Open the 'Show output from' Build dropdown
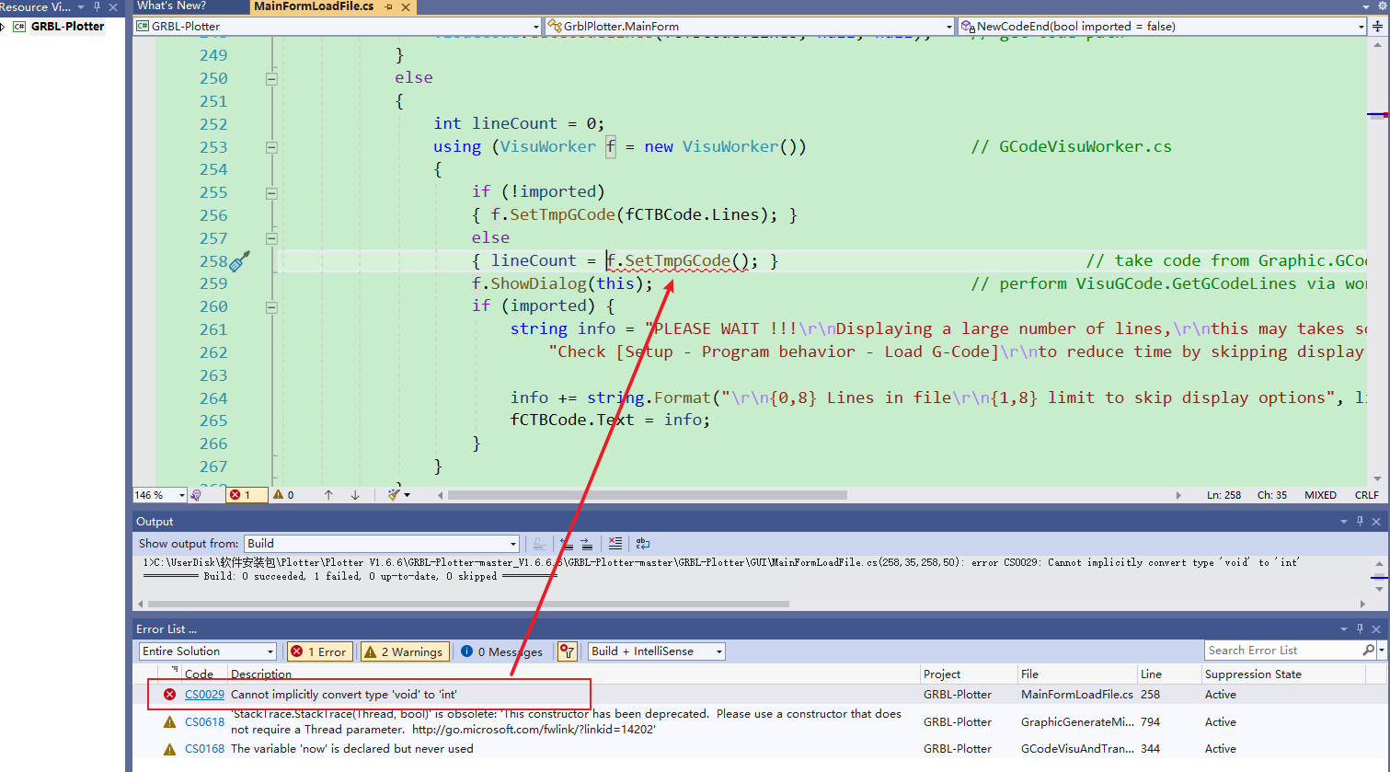Viewport: 1390px width, 772px height. coord(382,544)
